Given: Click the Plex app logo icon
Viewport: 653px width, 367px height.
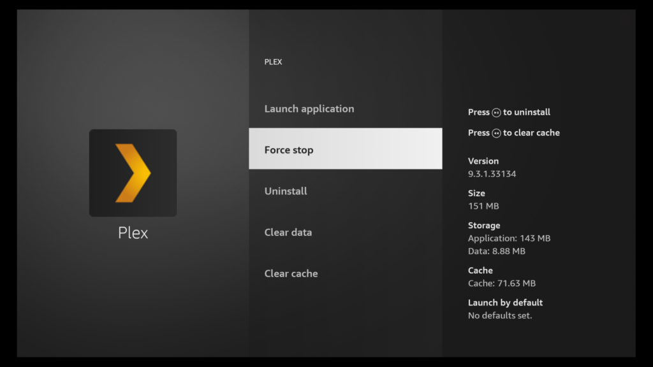Looking at the screenshot, I should (x=133, y=173).
